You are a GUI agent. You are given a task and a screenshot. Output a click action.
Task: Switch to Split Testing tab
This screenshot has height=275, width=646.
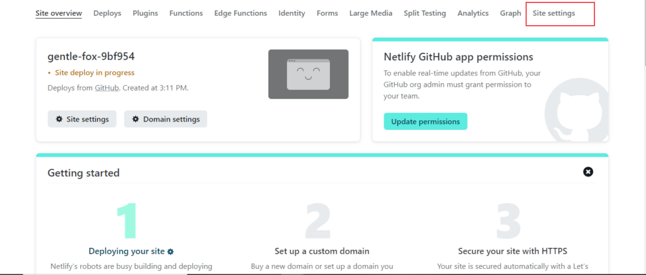(425, 13)
